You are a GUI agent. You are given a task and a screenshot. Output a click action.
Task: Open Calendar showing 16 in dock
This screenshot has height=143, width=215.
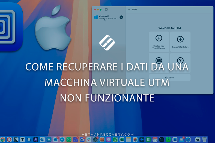coord(155,139)
